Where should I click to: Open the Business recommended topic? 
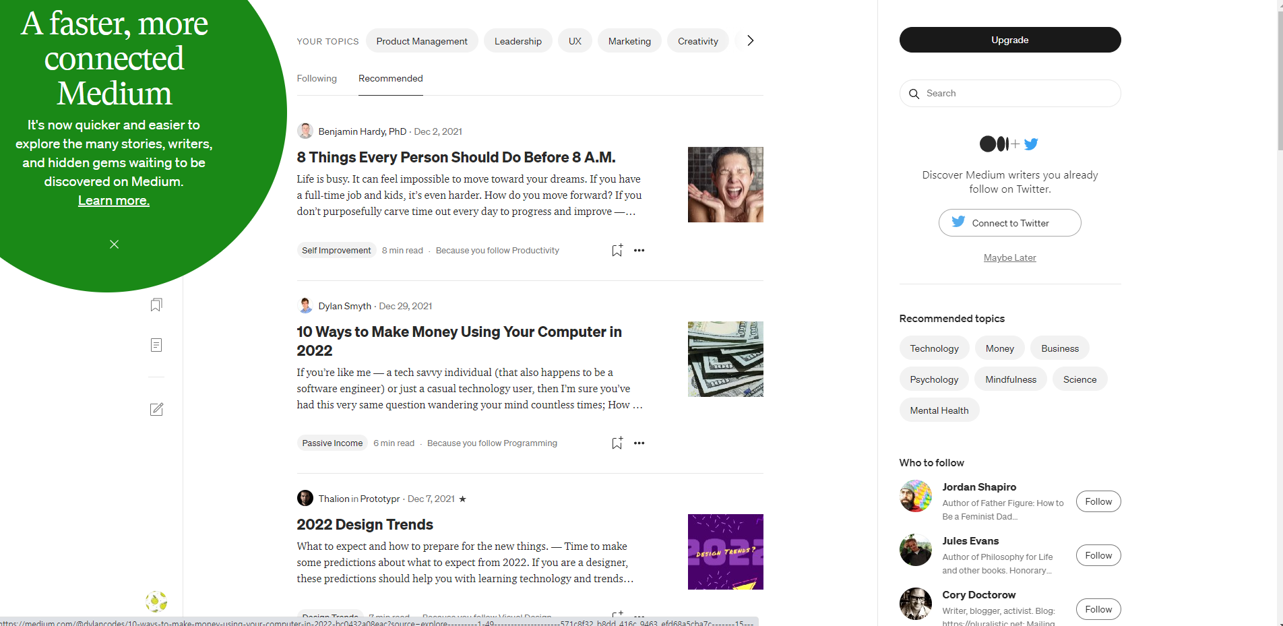(x=1060, y=348)
